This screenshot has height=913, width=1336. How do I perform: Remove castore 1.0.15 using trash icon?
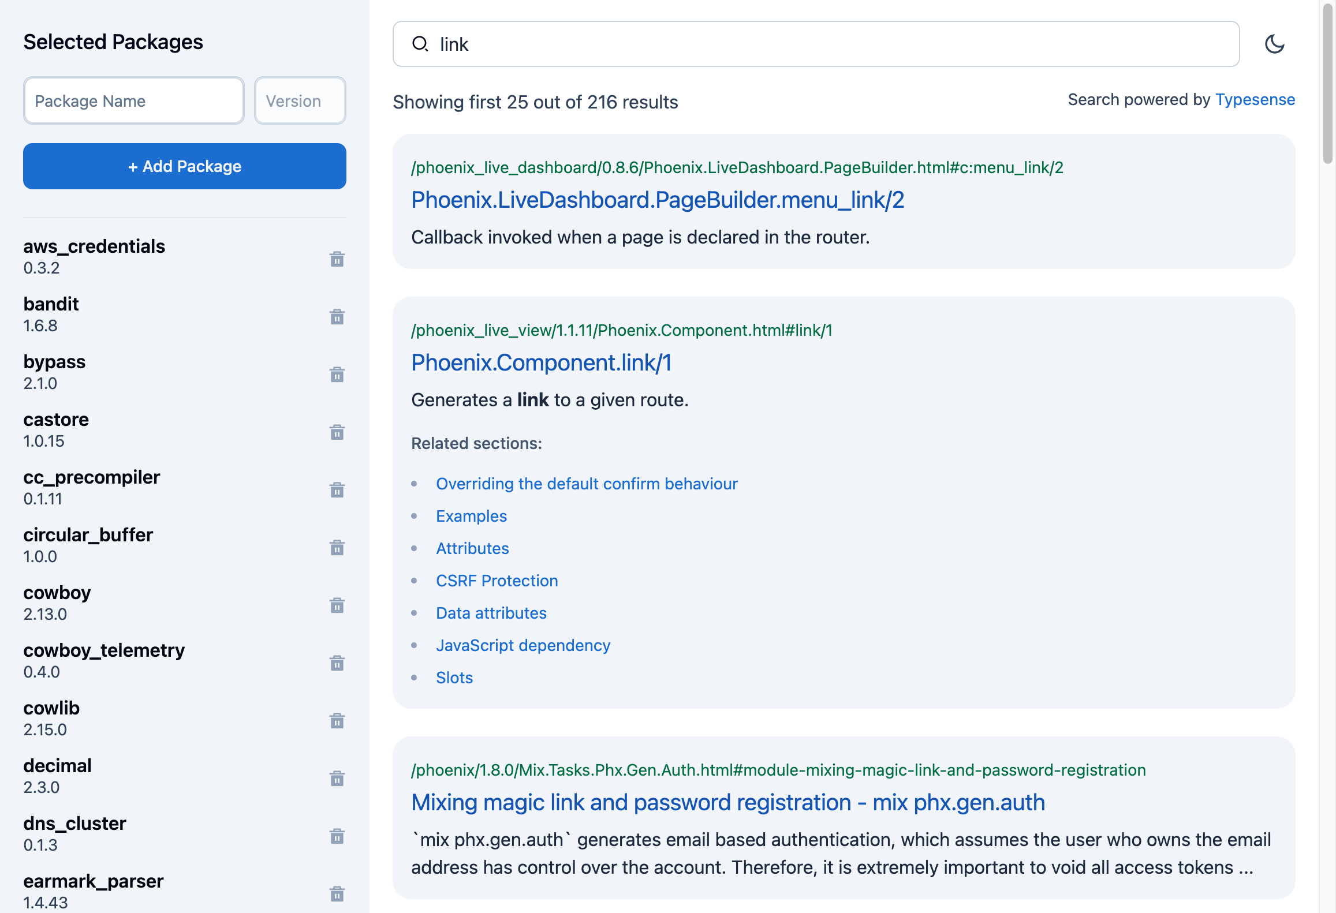coord(337,432)
